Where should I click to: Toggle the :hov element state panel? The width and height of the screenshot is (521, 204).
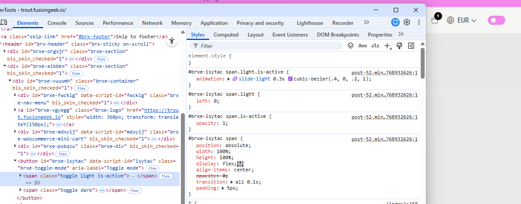pos(362,46)
